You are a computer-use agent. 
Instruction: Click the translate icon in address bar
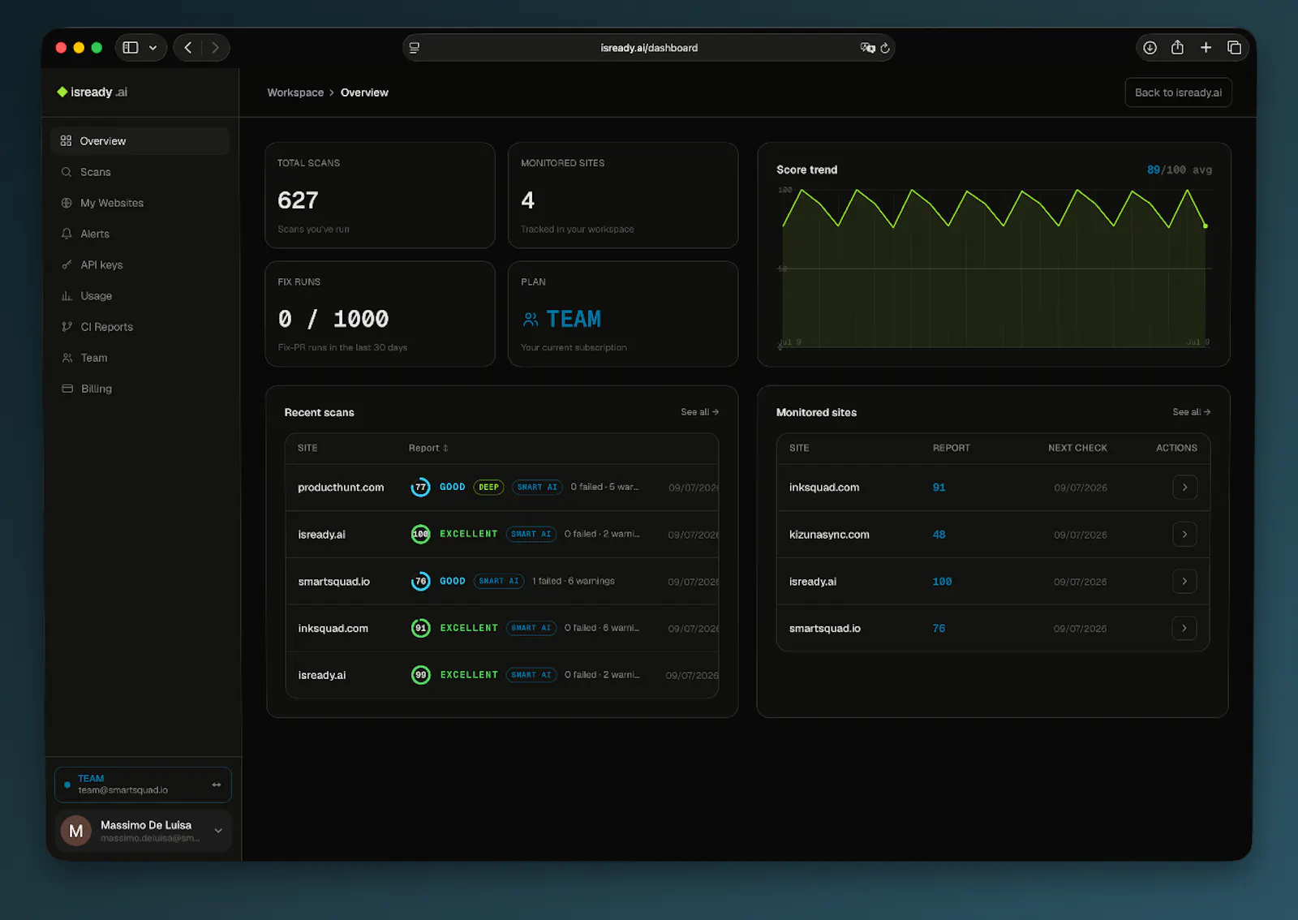pos(867,48)
